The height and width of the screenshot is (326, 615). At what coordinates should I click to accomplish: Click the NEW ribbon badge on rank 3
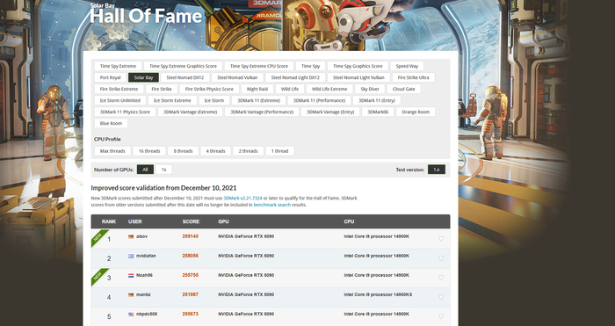click(x=98, y=276)
